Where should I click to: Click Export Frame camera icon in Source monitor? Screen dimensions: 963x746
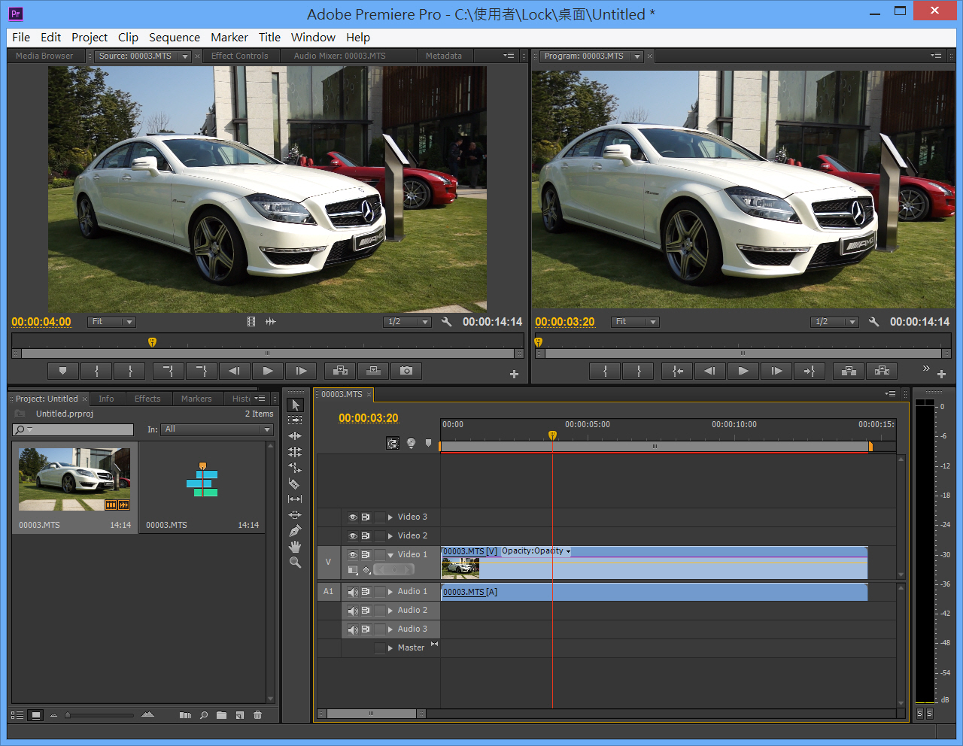click(406, 371)
